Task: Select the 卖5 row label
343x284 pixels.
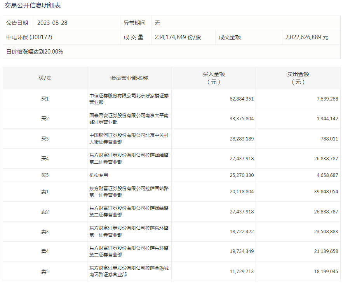Action: tap(45, 271)
